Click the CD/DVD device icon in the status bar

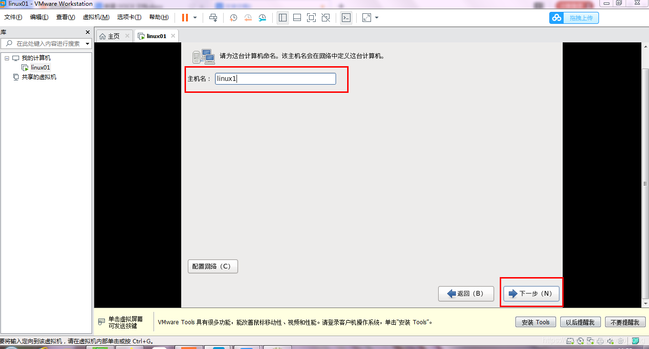point(580,341)
